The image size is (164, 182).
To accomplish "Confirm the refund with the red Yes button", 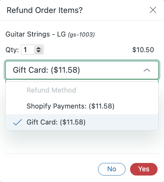I will (x=144, y=169).
